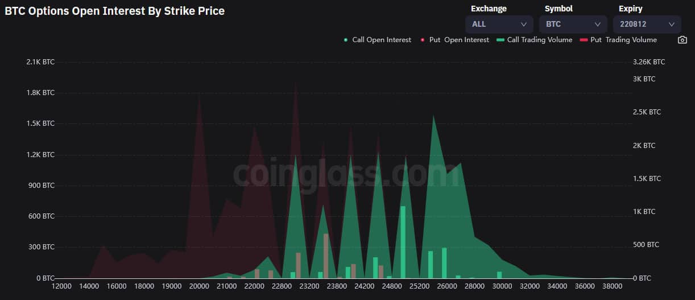695x300 pixels.
Task: Toggle Put Open Interest legend dot
Action: point(423,40)
